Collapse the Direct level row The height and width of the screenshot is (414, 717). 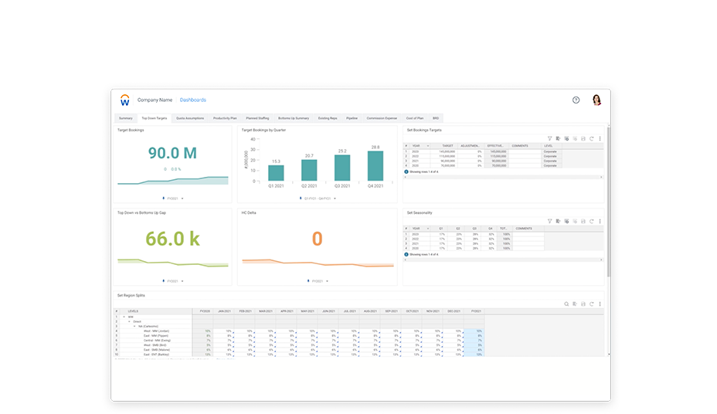point(129,321)
